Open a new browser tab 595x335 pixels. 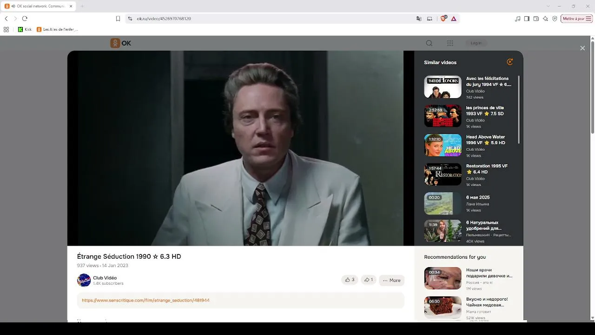[x=82, y=6]
